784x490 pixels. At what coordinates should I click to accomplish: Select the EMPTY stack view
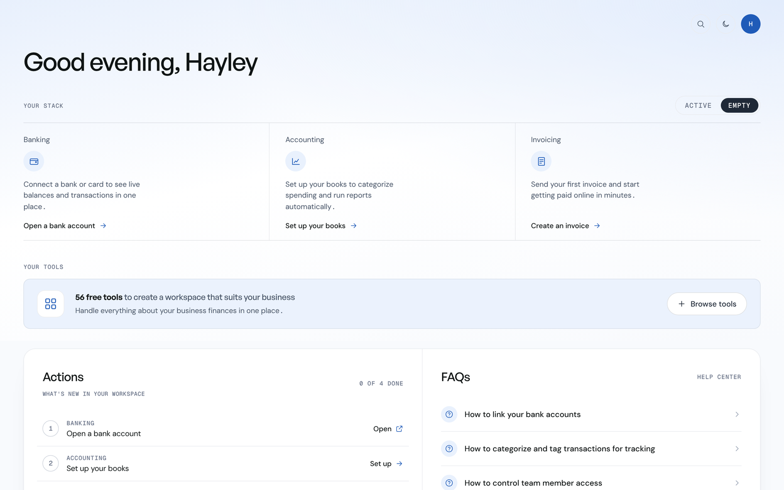(739, 105)
